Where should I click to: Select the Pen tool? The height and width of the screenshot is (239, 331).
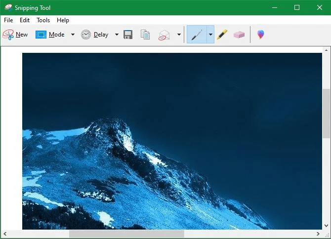(197, 35)
